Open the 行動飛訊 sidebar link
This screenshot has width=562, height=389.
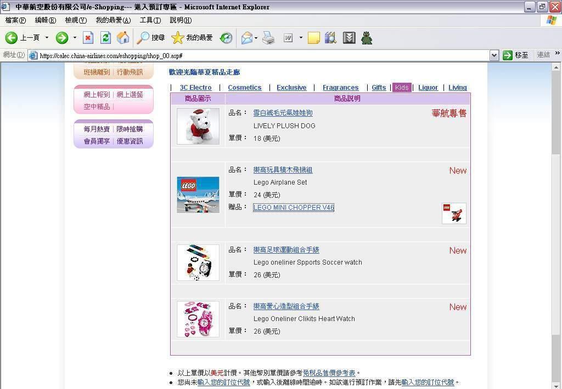[130, 72]
